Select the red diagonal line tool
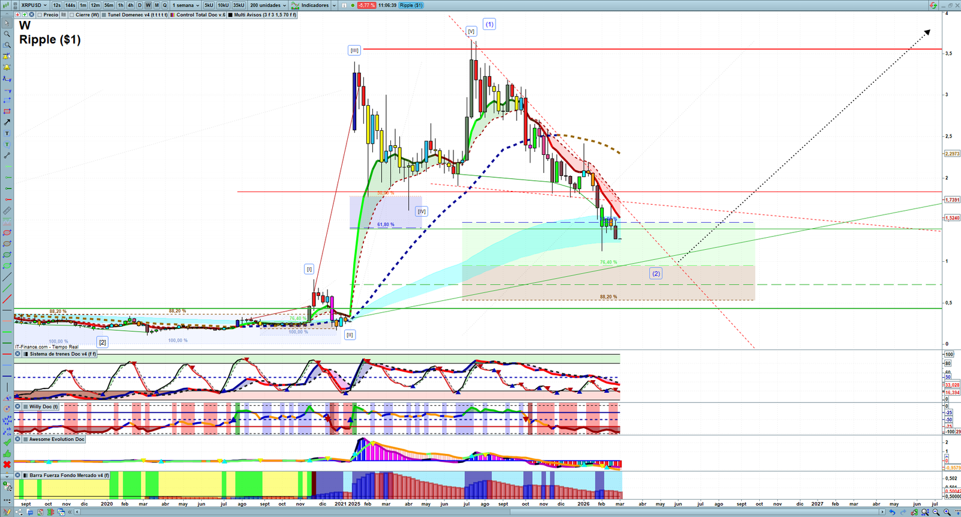This screenshot has width=961, height=517. (x=7, y=299)
